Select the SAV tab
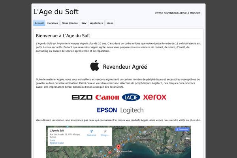 pos(84,23)
